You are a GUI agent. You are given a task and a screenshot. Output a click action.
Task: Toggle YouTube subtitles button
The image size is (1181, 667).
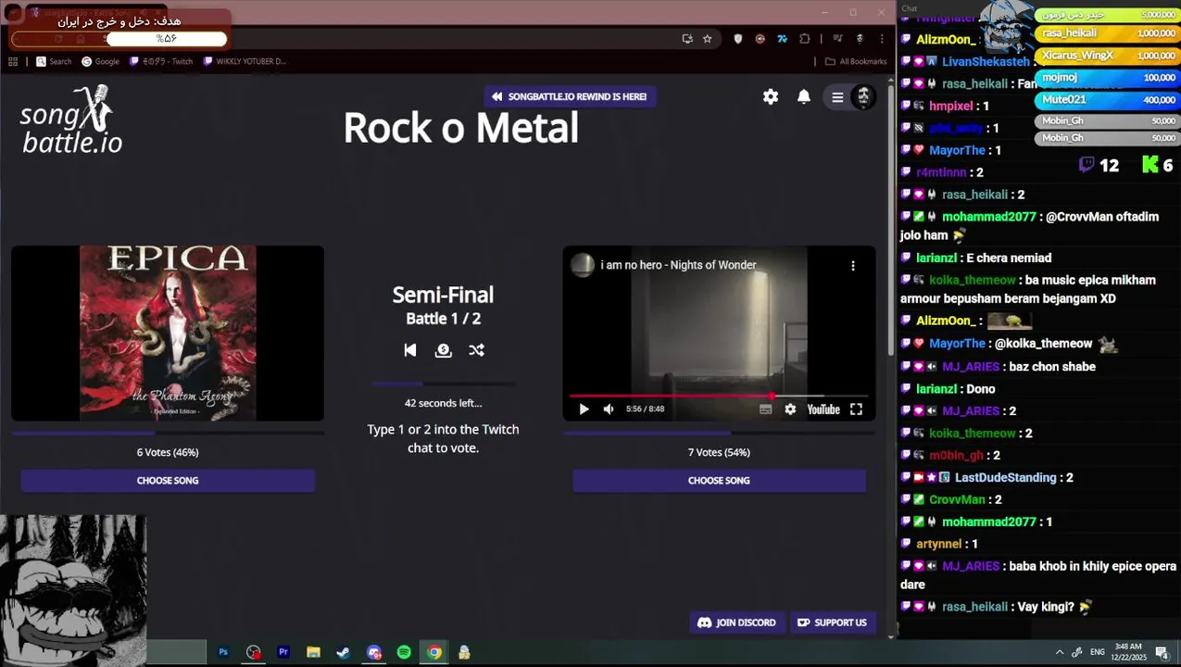click(765, 409)
